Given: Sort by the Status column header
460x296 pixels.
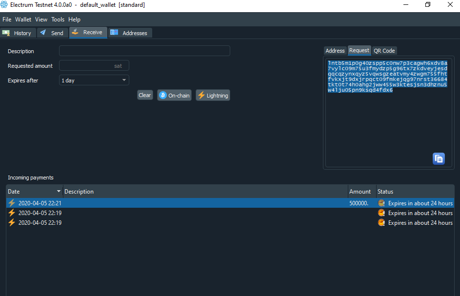Looking at the screenshot, I should [x=415, y=192].
